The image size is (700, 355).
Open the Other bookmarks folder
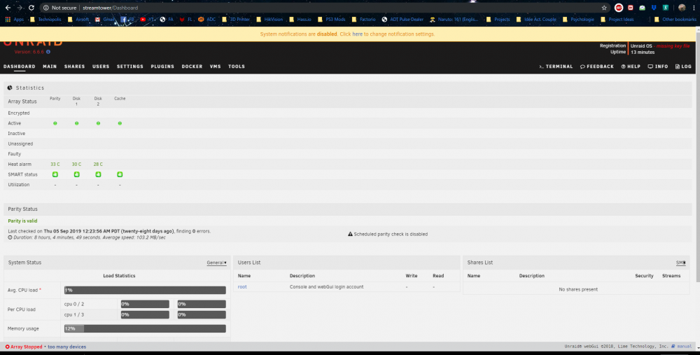675,20
